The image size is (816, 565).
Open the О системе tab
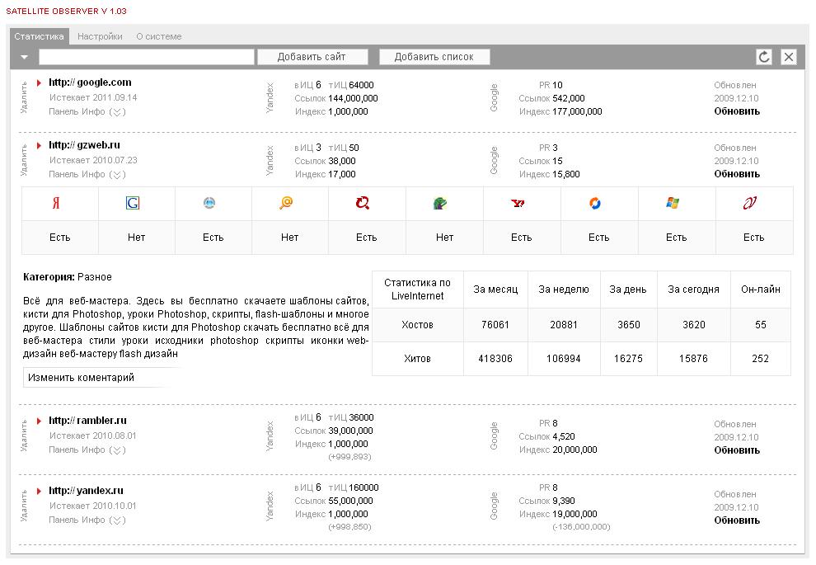(x=159, y=36)
